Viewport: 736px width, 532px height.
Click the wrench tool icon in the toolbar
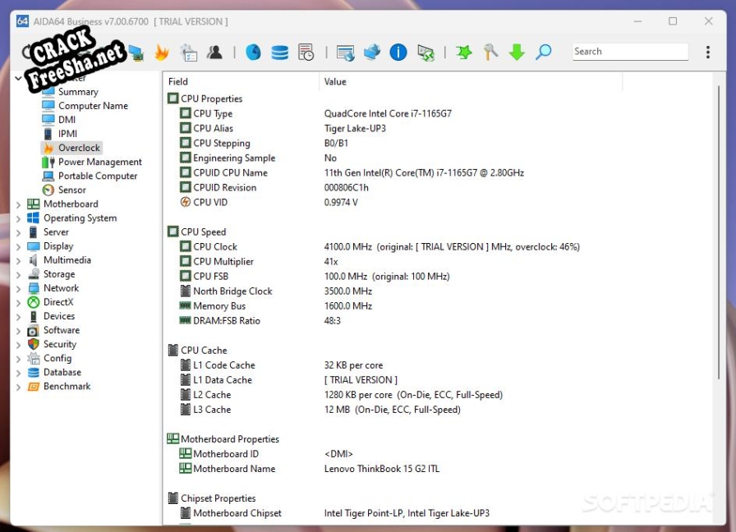pyautogui.click(x=490, y=53)
